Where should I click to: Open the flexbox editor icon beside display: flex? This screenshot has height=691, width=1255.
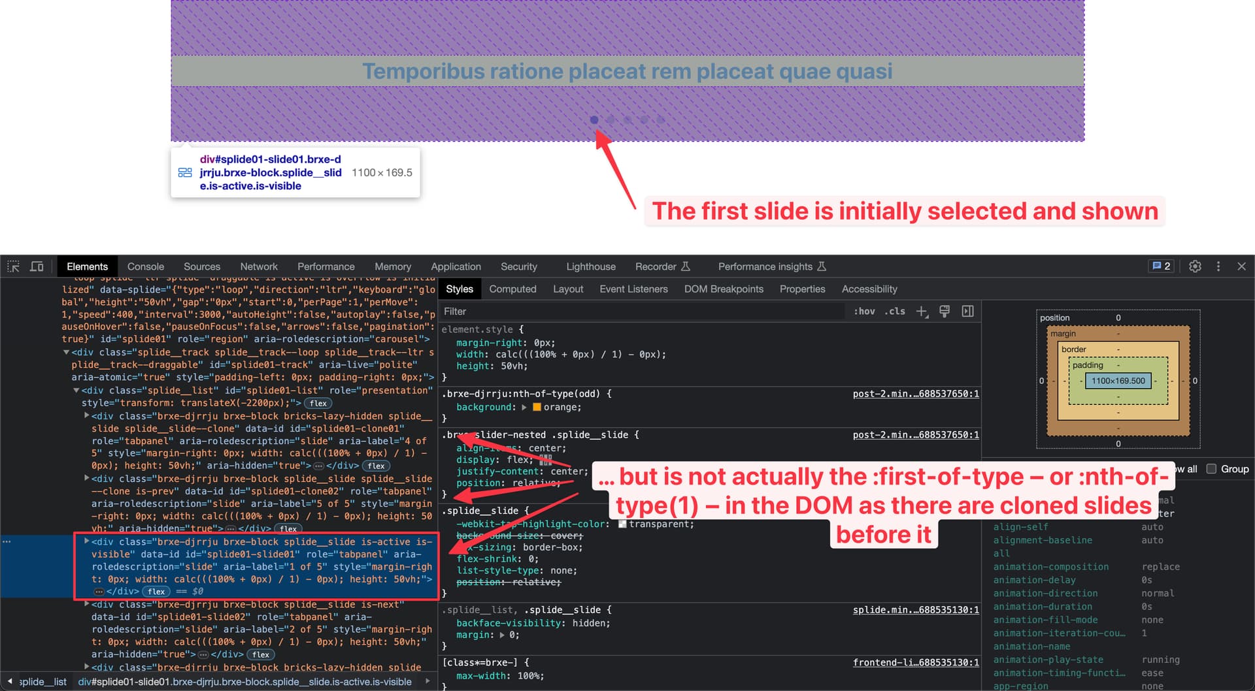point(546,460)
